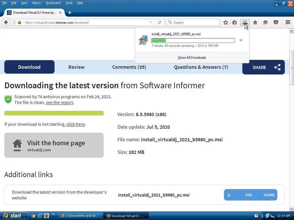The height and width of the screenshot is (220, 294).
Task: Click the Size 182 MB text
Action: [131, 152]
